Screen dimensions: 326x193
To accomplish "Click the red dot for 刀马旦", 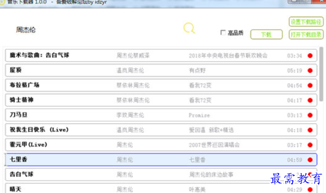I will [x=310, y=115].
